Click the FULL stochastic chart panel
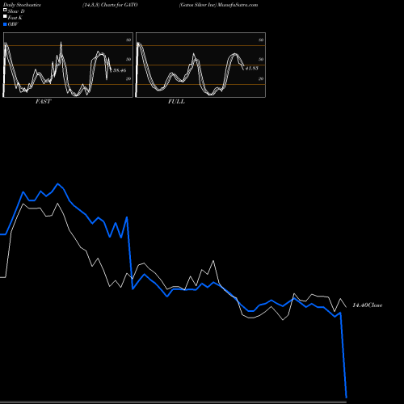This screenshot has height=404, width=404. click(200, 65)
